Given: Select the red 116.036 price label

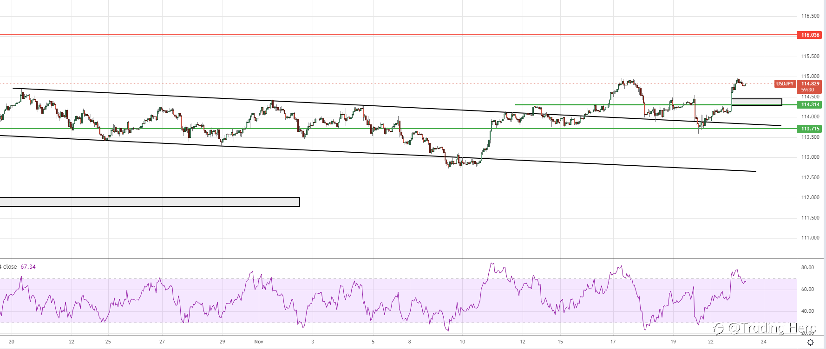Looking at the screenshot, I should (x=810, y=35).
